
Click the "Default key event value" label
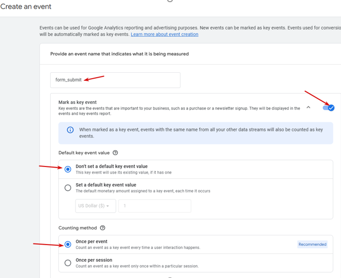pos(84,153)
